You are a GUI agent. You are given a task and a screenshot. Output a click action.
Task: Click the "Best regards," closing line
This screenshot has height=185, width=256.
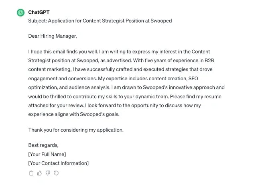click(x=43, y=145)
